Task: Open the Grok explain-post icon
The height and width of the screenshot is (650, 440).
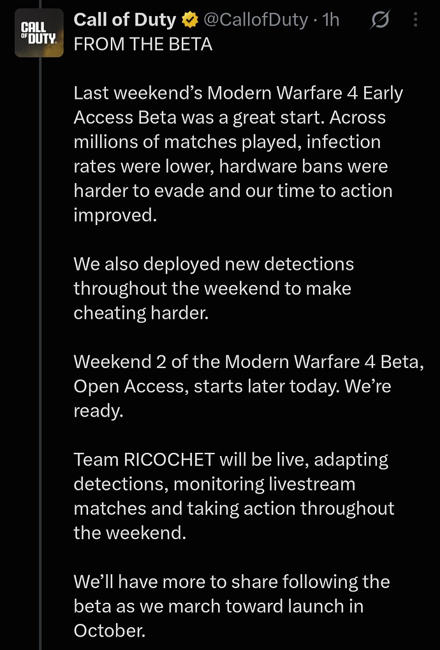Action: click(379, 20)
